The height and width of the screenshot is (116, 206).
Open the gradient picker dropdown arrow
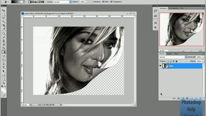pyautogui.click(x=24, y=2)
